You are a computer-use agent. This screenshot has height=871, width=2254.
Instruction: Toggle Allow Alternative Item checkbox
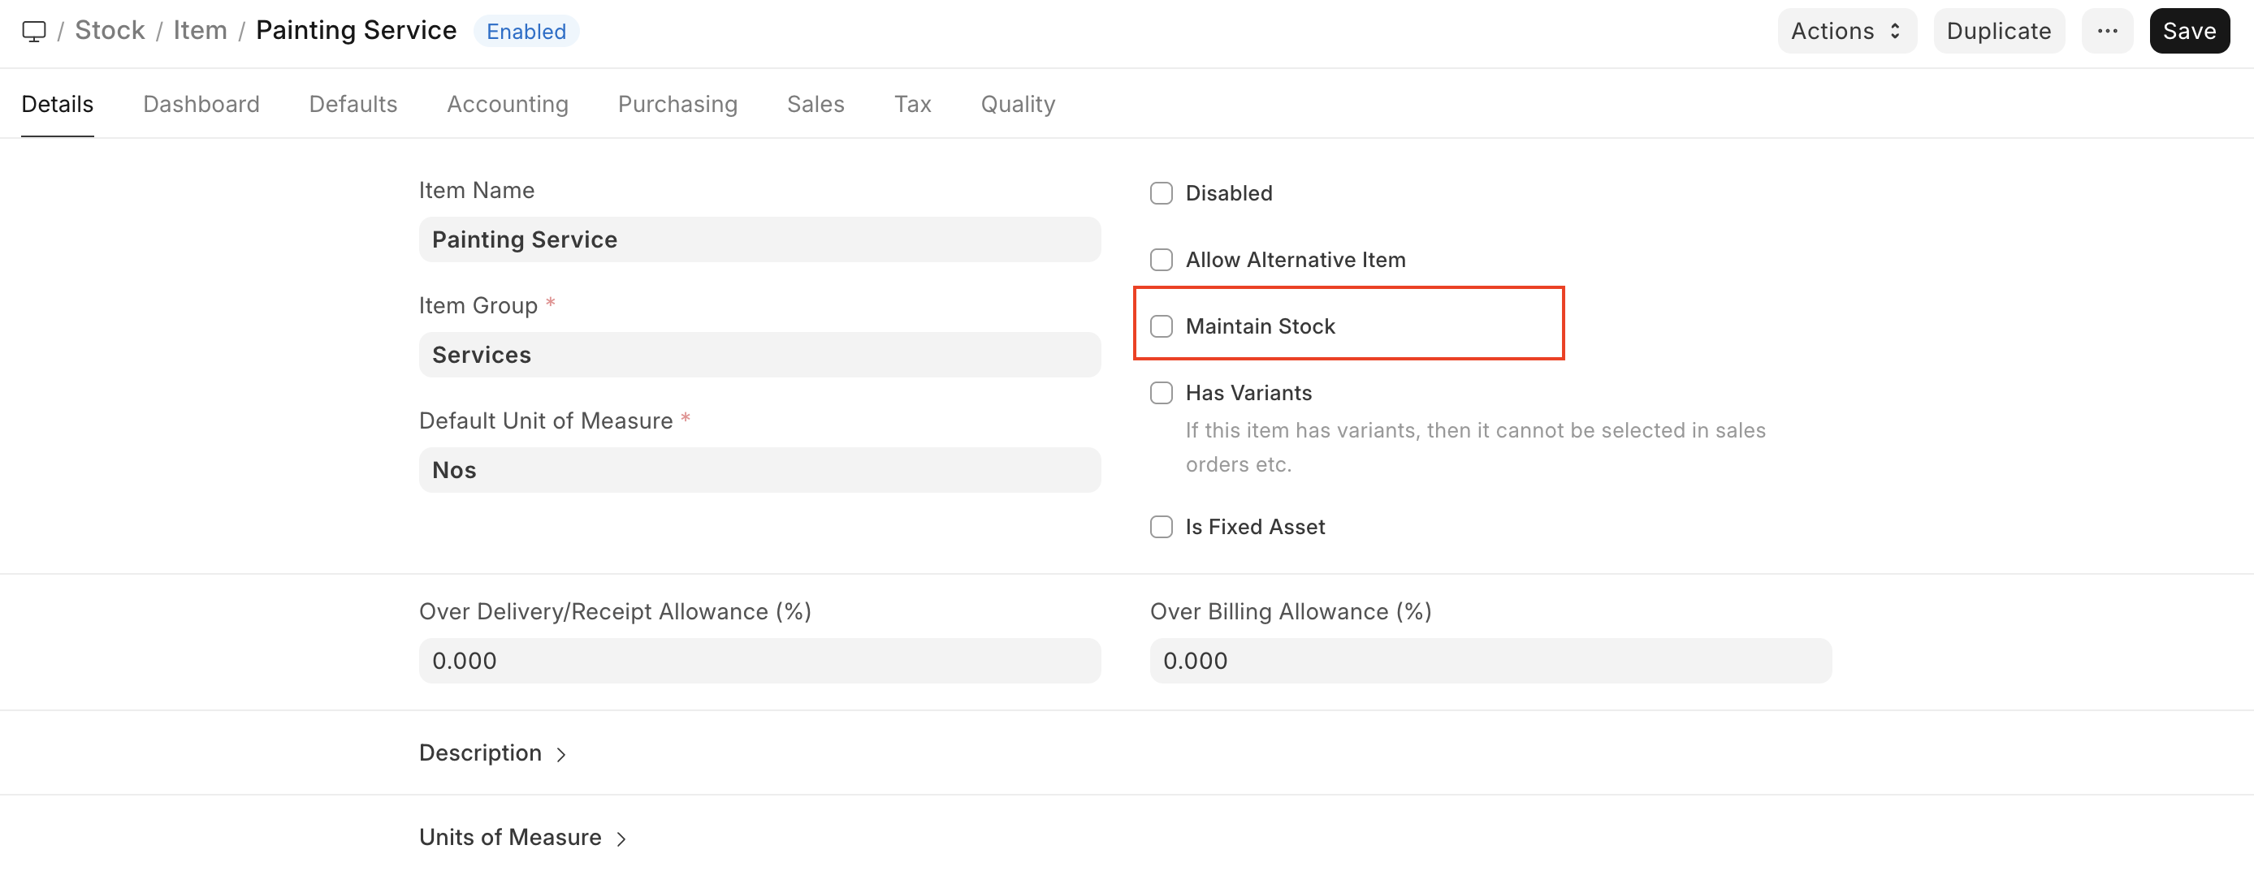point(1162,260)
